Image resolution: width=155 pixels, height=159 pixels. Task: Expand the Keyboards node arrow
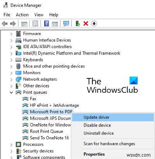coord(11,60)
